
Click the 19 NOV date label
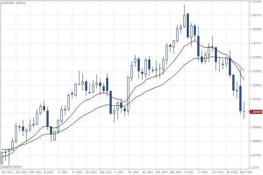point(7,172)
